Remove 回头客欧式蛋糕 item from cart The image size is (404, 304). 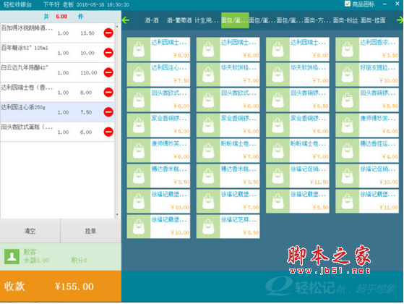(x=108, y=132)
